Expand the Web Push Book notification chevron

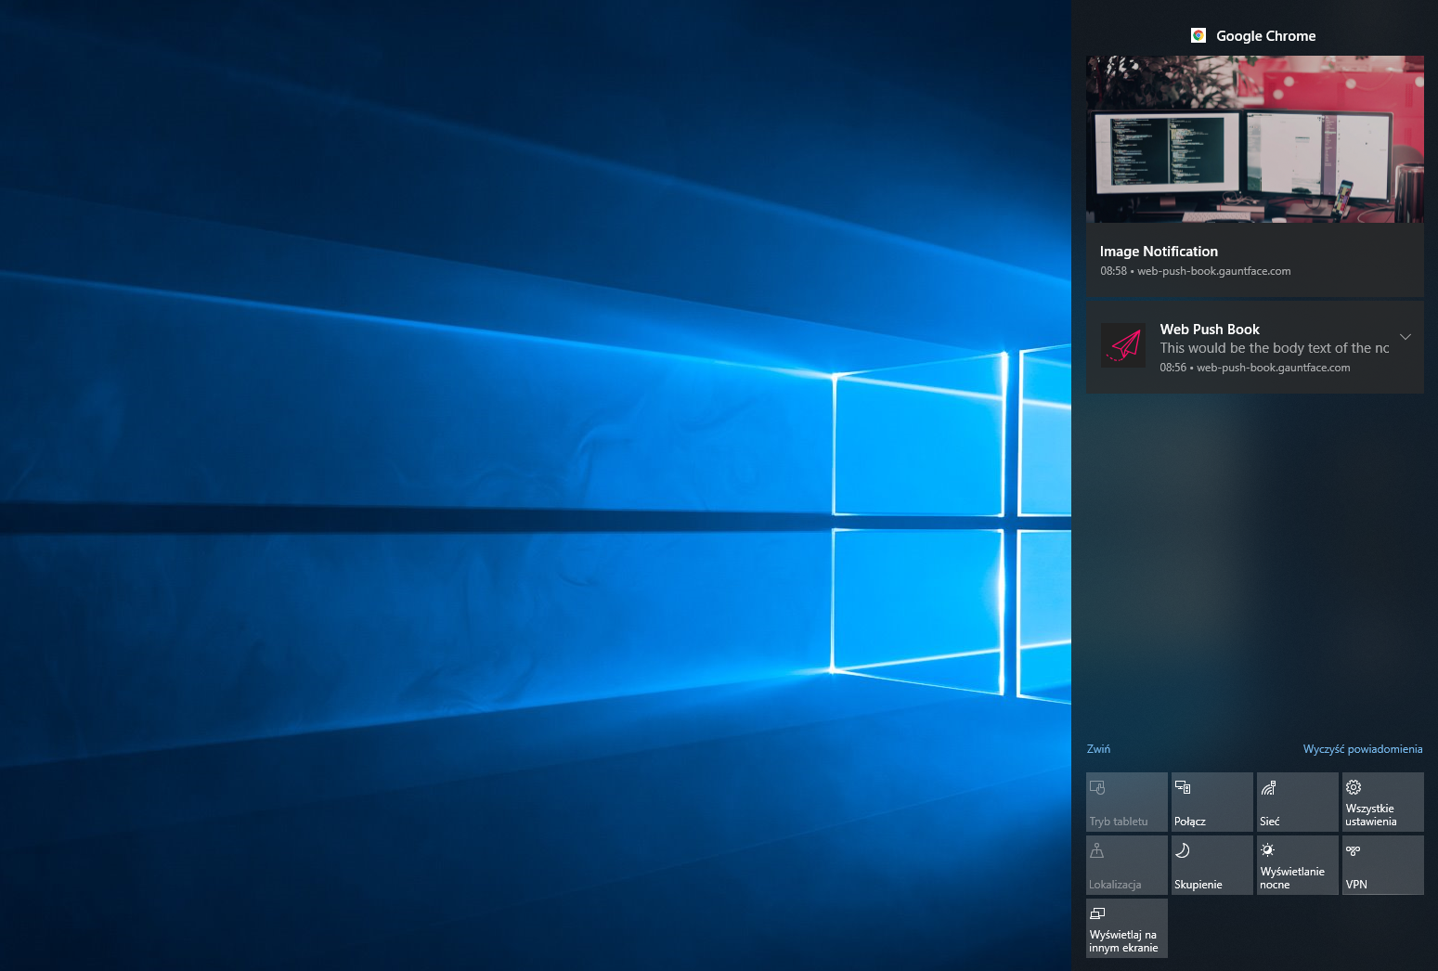coord(1406,337)
